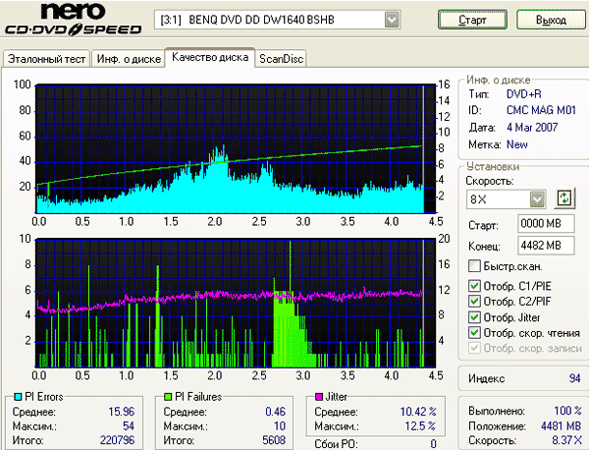Toggle the Отобр. Jitter checkbox
The image size is (589, 450).
click(x=474, y=317)
